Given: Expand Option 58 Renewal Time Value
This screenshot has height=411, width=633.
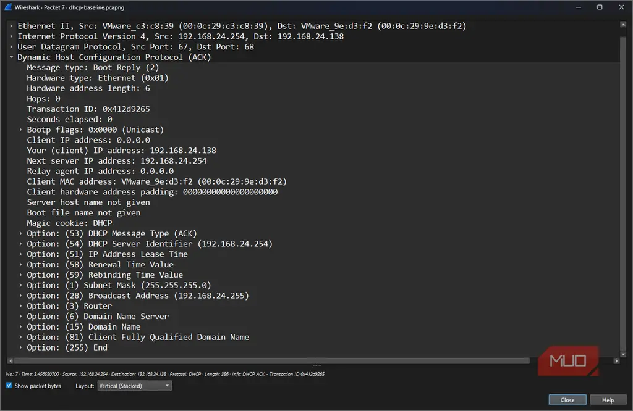Looking at the screenshot, I should tap(20, 265).
